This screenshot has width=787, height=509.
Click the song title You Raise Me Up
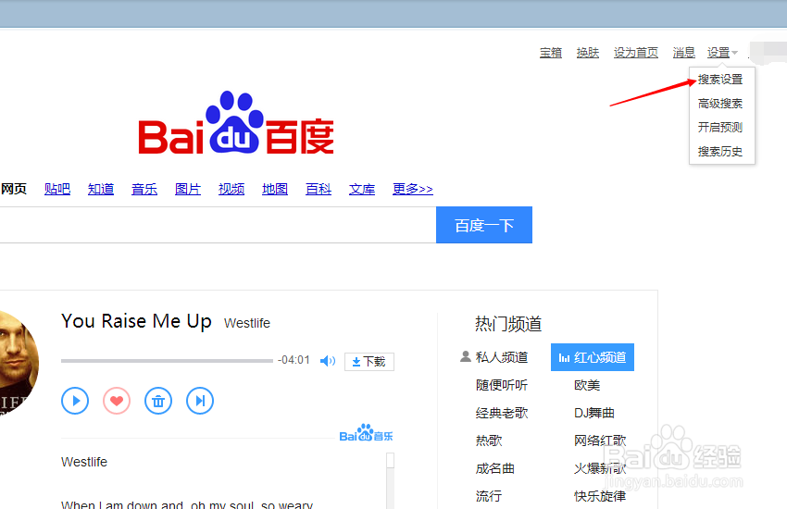click(136, 321)
